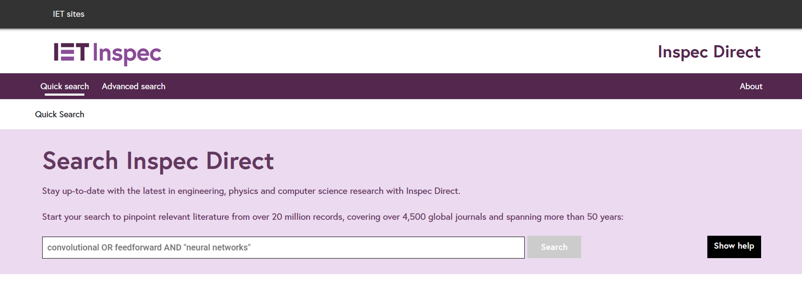Click the Quick Search breadcrumb
Viewport: 802px width, 287px height.
[x=60, y=114]
